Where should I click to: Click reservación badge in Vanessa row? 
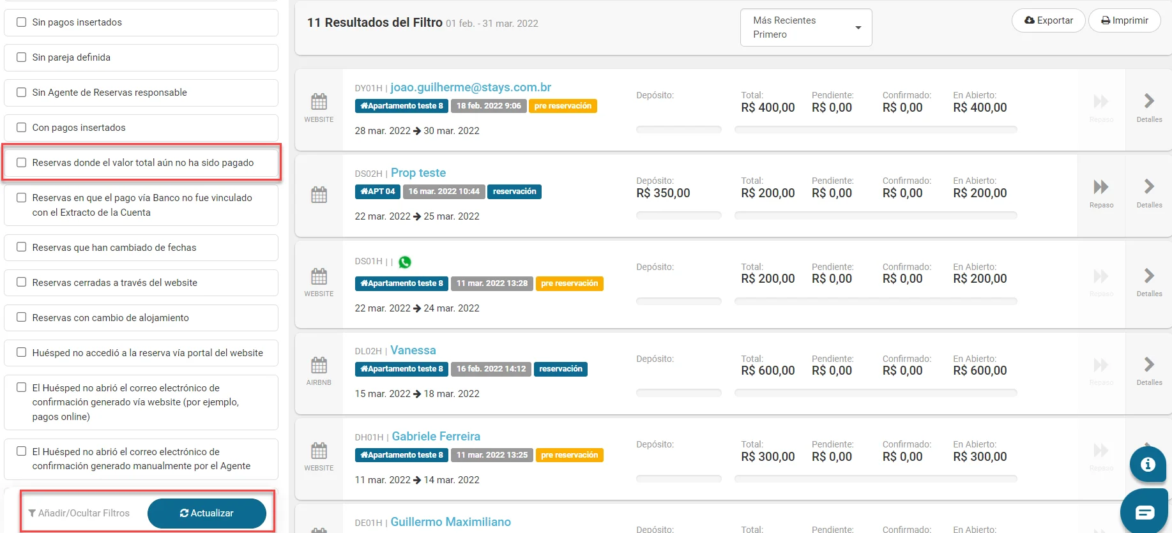coord(560,369)
